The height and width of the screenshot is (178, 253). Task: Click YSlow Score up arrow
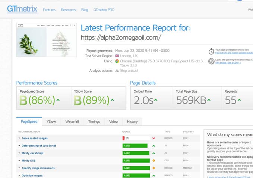[112, 100]
